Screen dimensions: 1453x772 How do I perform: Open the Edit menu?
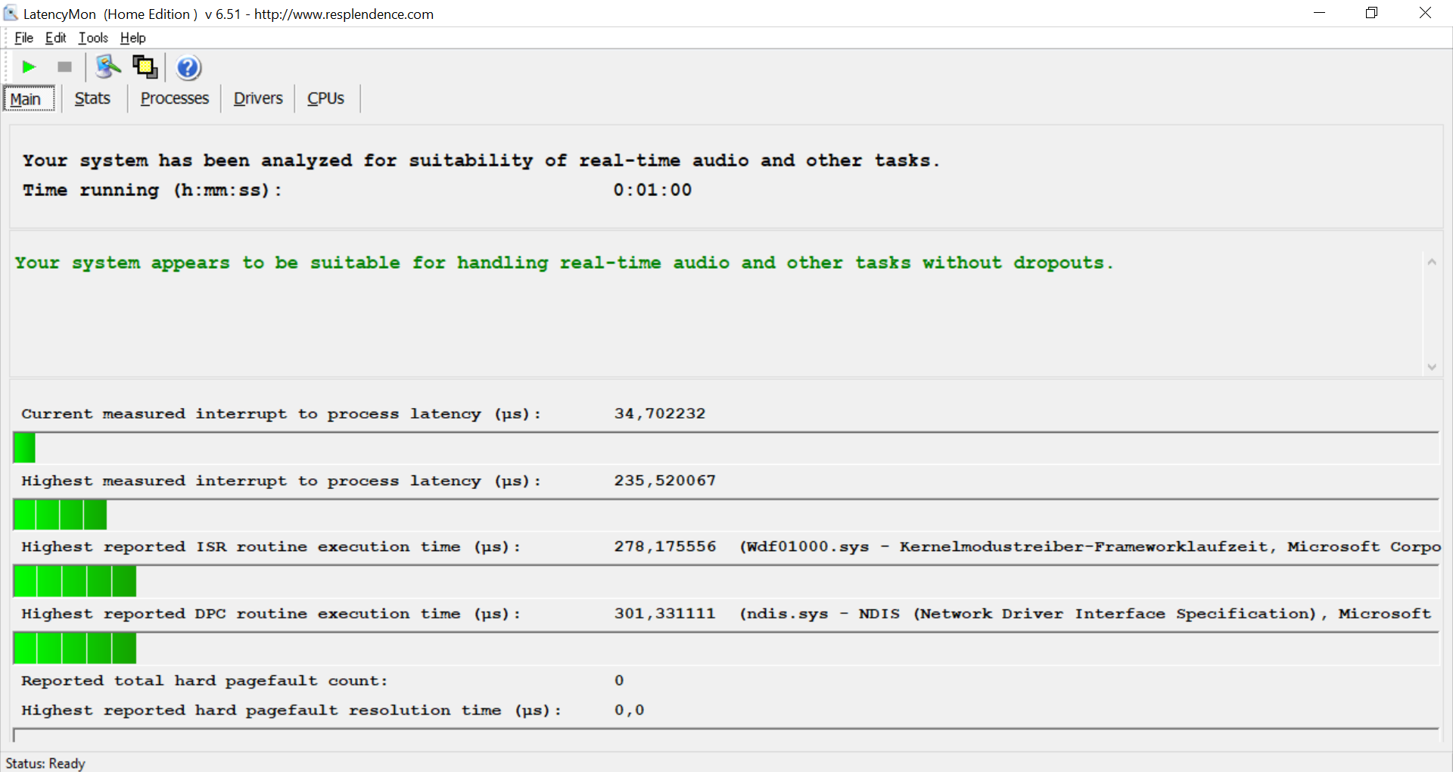(55, 38)
